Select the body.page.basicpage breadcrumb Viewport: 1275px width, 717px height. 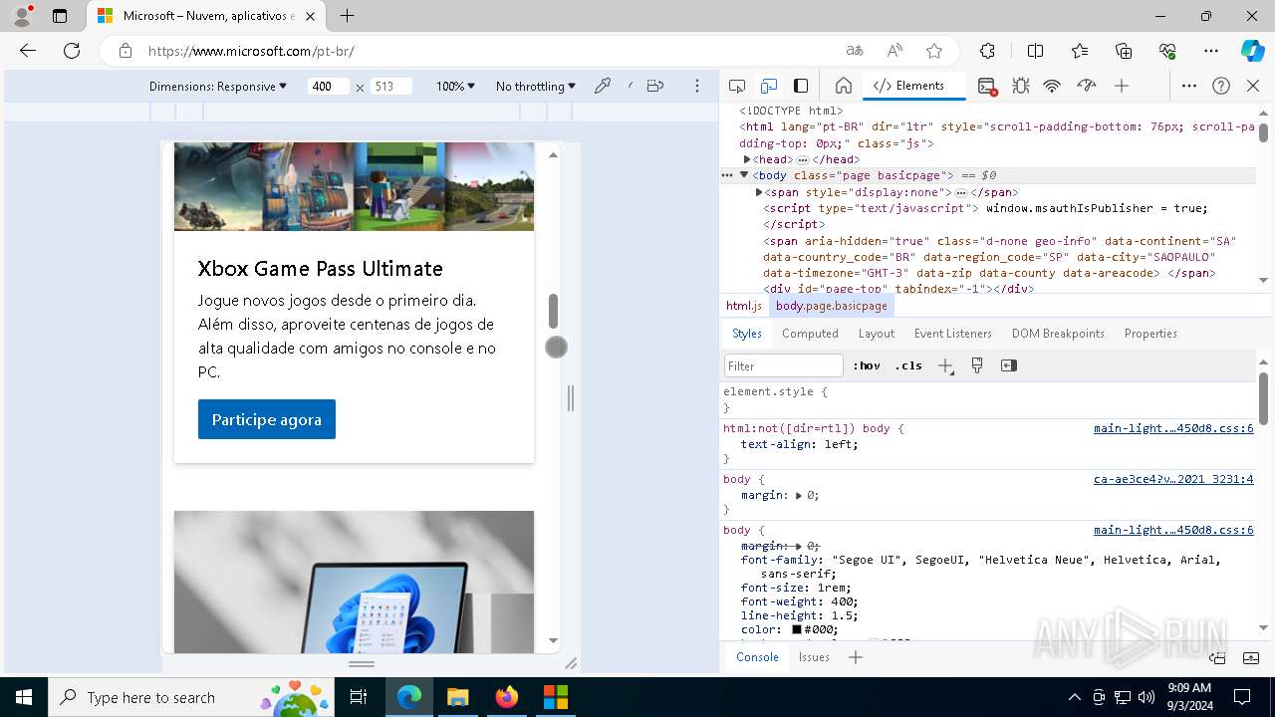coord(831,306)
